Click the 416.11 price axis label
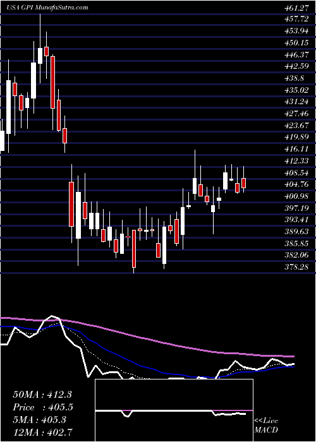The width and height of the screenshot is (316, 442). click(295, 149)
